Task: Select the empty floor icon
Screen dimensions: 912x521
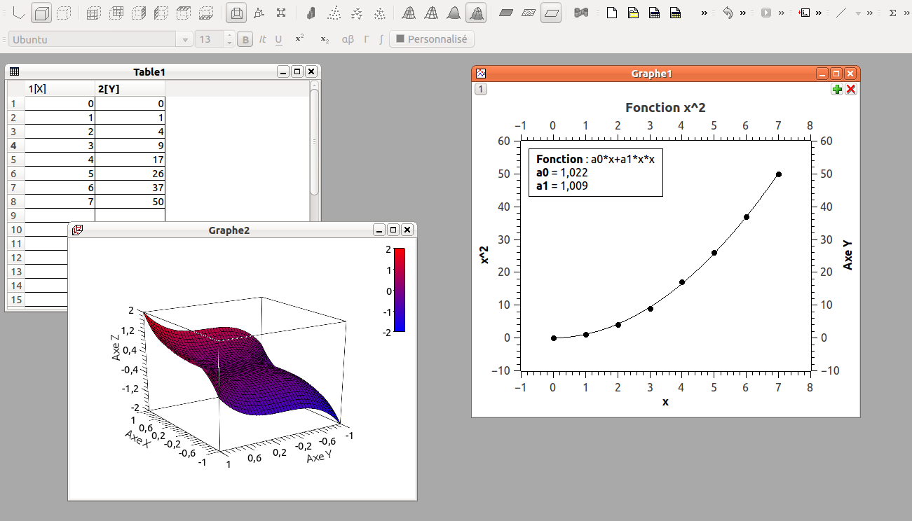Action: pyautogui.click(x=552, y=13)
